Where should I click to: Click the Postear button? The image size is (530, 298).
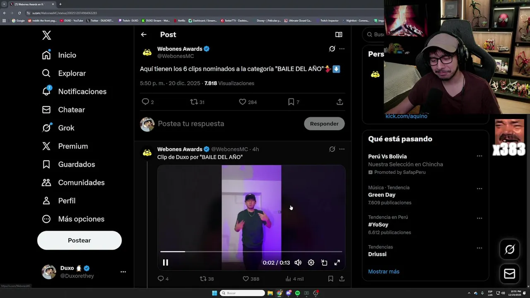(79, 240)
